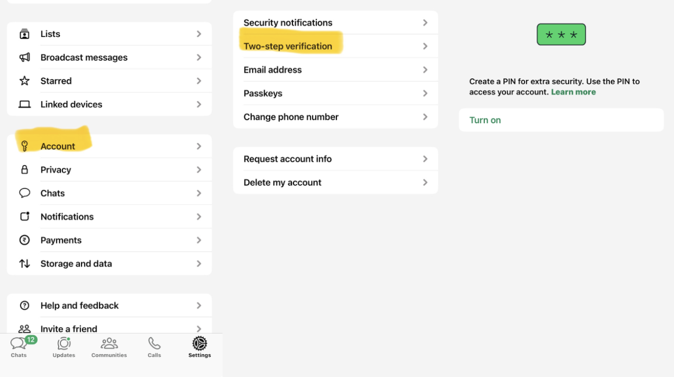Click the Starred star icon
Screen dimensions: 674x377
point(24,81)
